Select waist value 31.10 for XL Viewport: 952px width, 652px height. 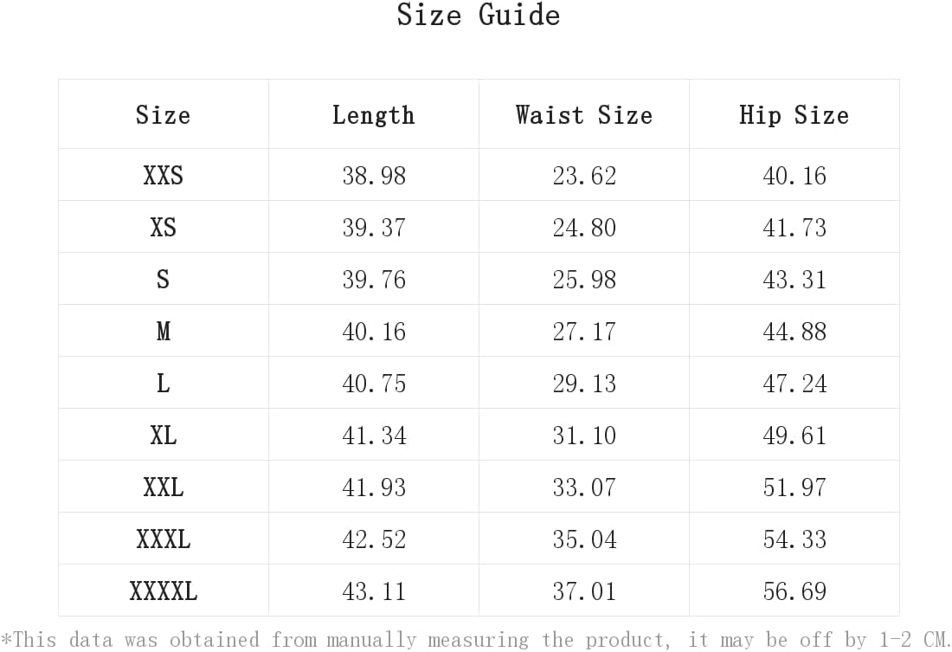click(584, 435)
